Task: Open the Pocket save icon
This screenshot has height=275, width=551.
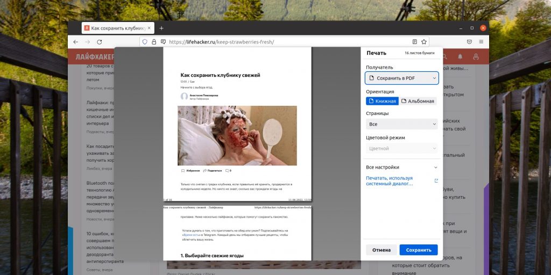Action: point(469,42)
